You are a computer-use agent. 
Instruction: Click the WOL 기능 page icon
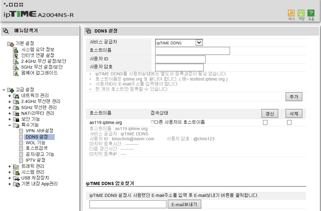[x=21, y=143]
